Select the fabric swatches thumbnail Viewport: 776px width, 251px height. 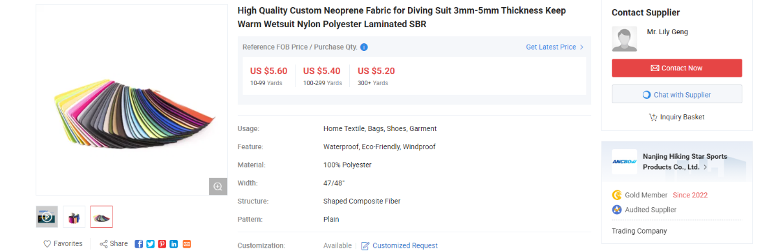[102, 217]
